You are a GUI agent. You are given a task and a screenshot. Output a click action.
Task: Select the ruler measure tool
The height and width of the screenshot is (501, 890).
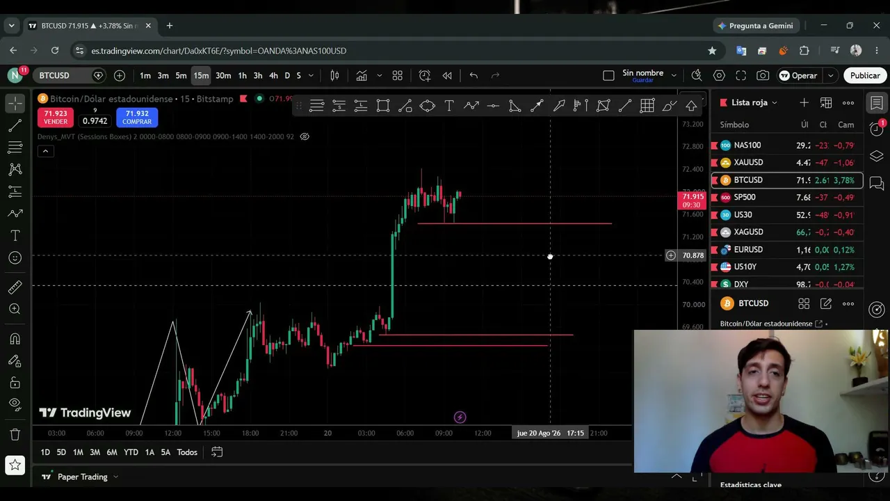pyautogui.click(x=15, y=287)
